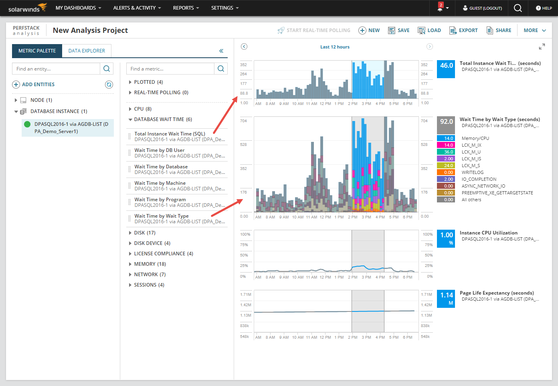Click the Share icon
558x386 pixels.
coord(489,30)
